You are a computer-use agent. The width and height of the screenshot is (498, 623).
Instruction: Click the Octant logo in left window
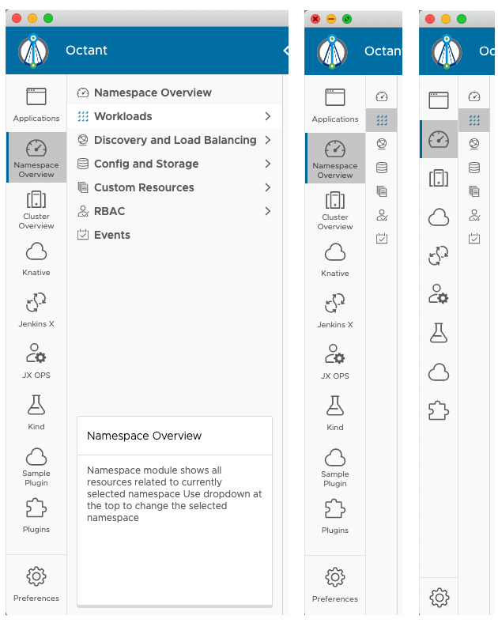point(33,51)
